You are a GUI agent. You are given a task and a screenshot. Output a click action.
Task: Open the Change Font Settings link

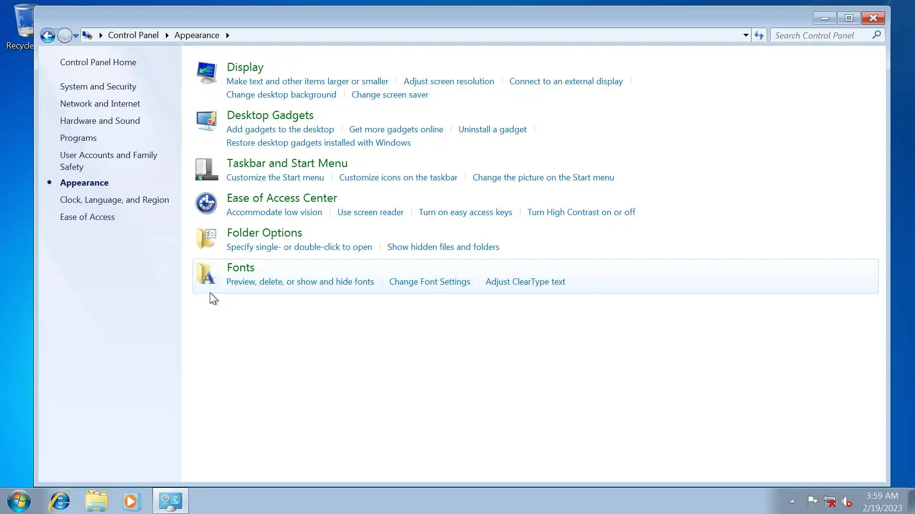tap(429, 282)
